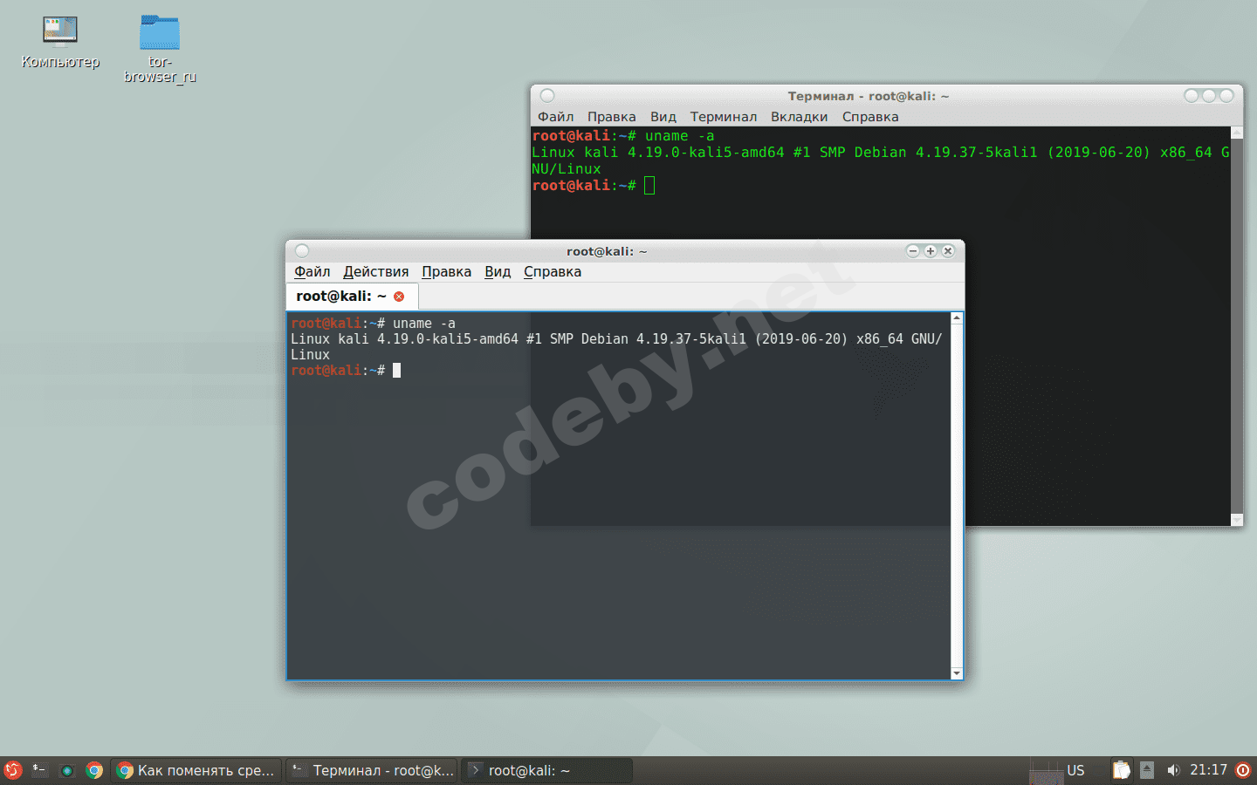Click 'uname -a' command in back Терминал window

click(679, 136)
